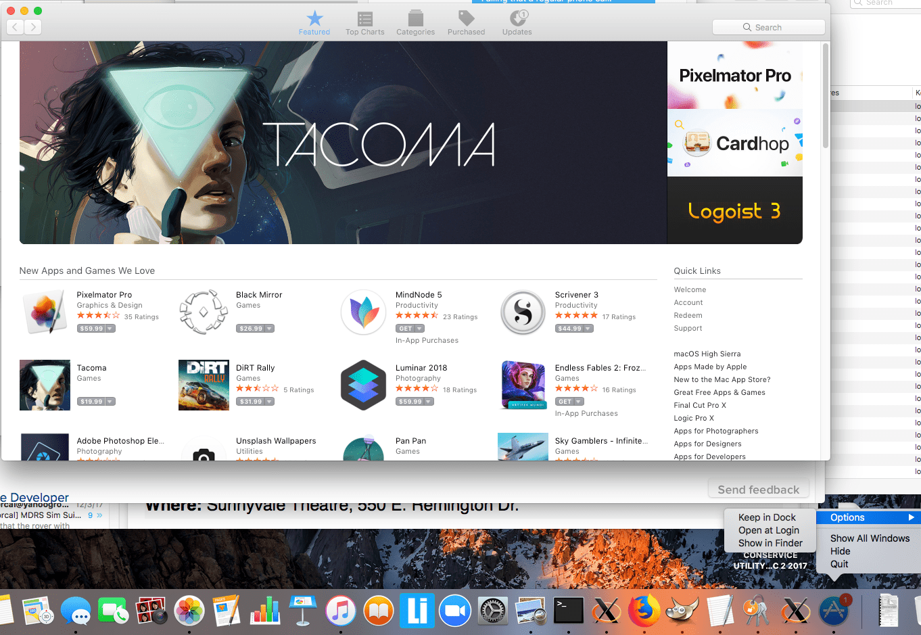Open Photos from the Dock

[x=189, y=611]
